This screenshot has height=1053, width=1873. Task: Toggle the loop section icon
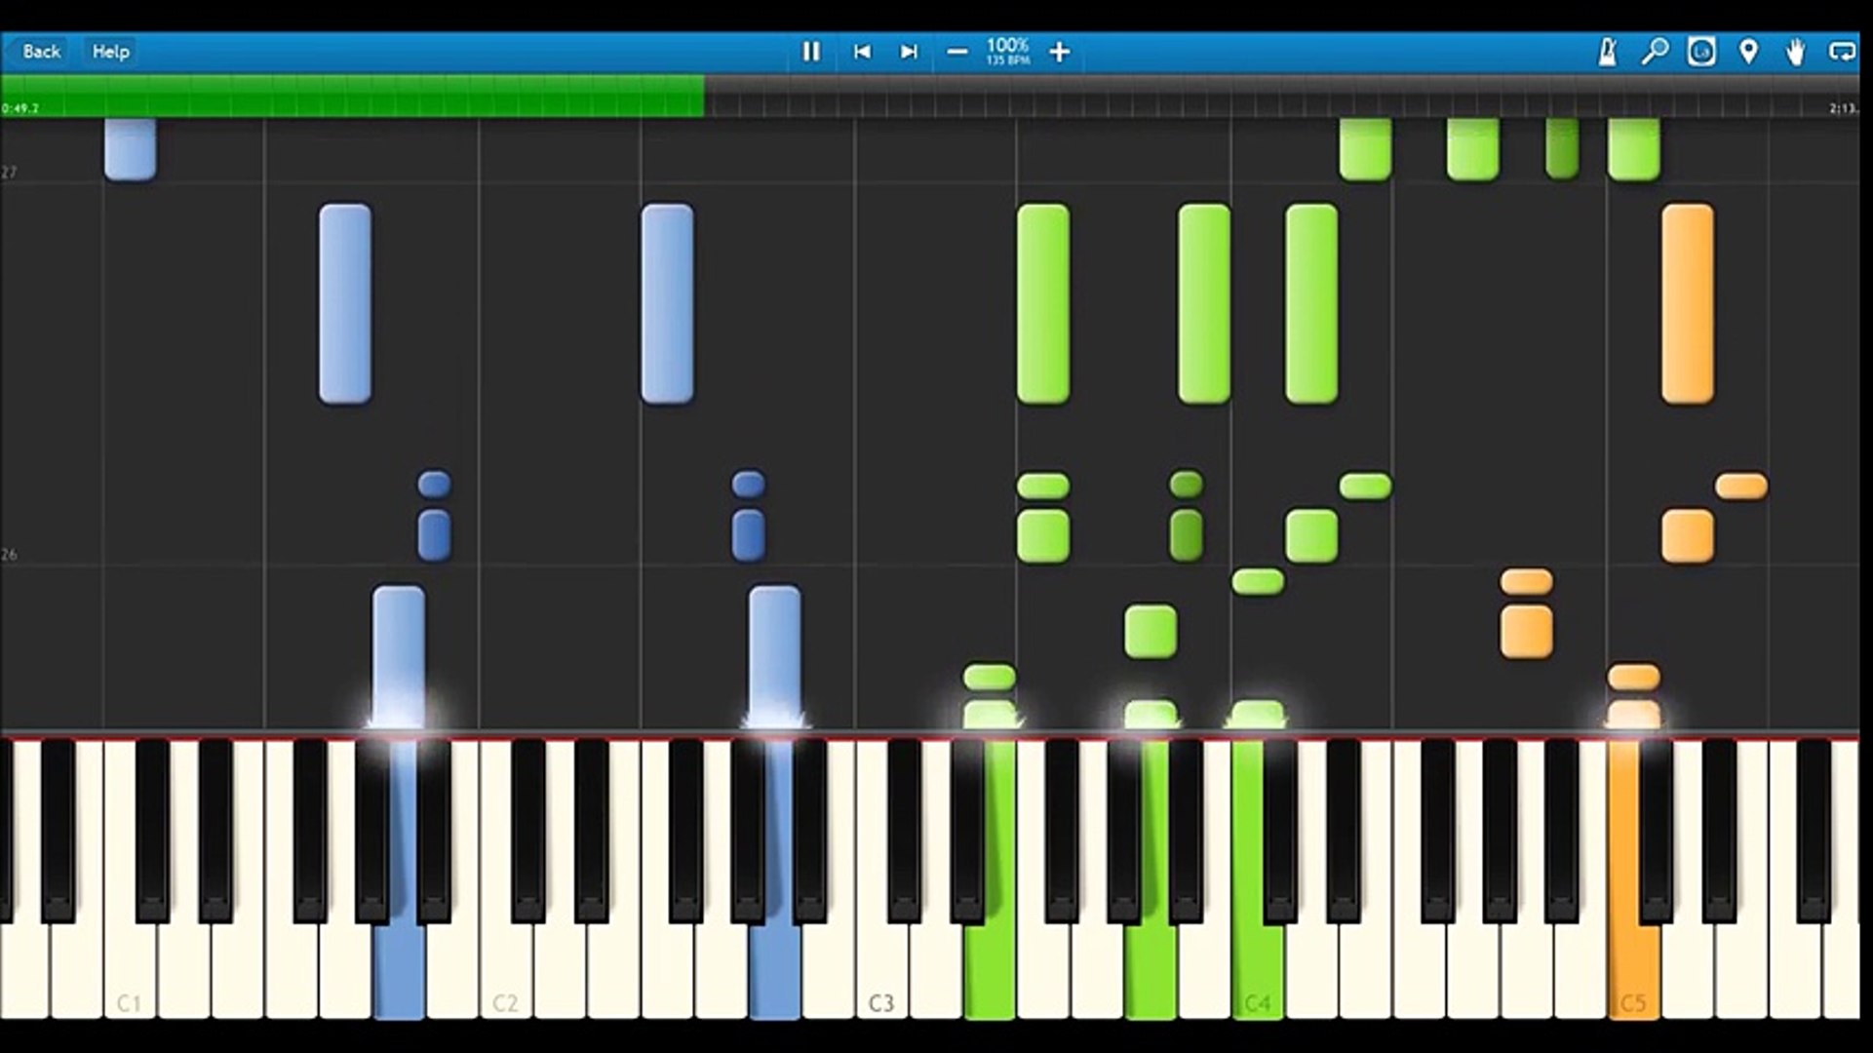(x=1841, y=52)
